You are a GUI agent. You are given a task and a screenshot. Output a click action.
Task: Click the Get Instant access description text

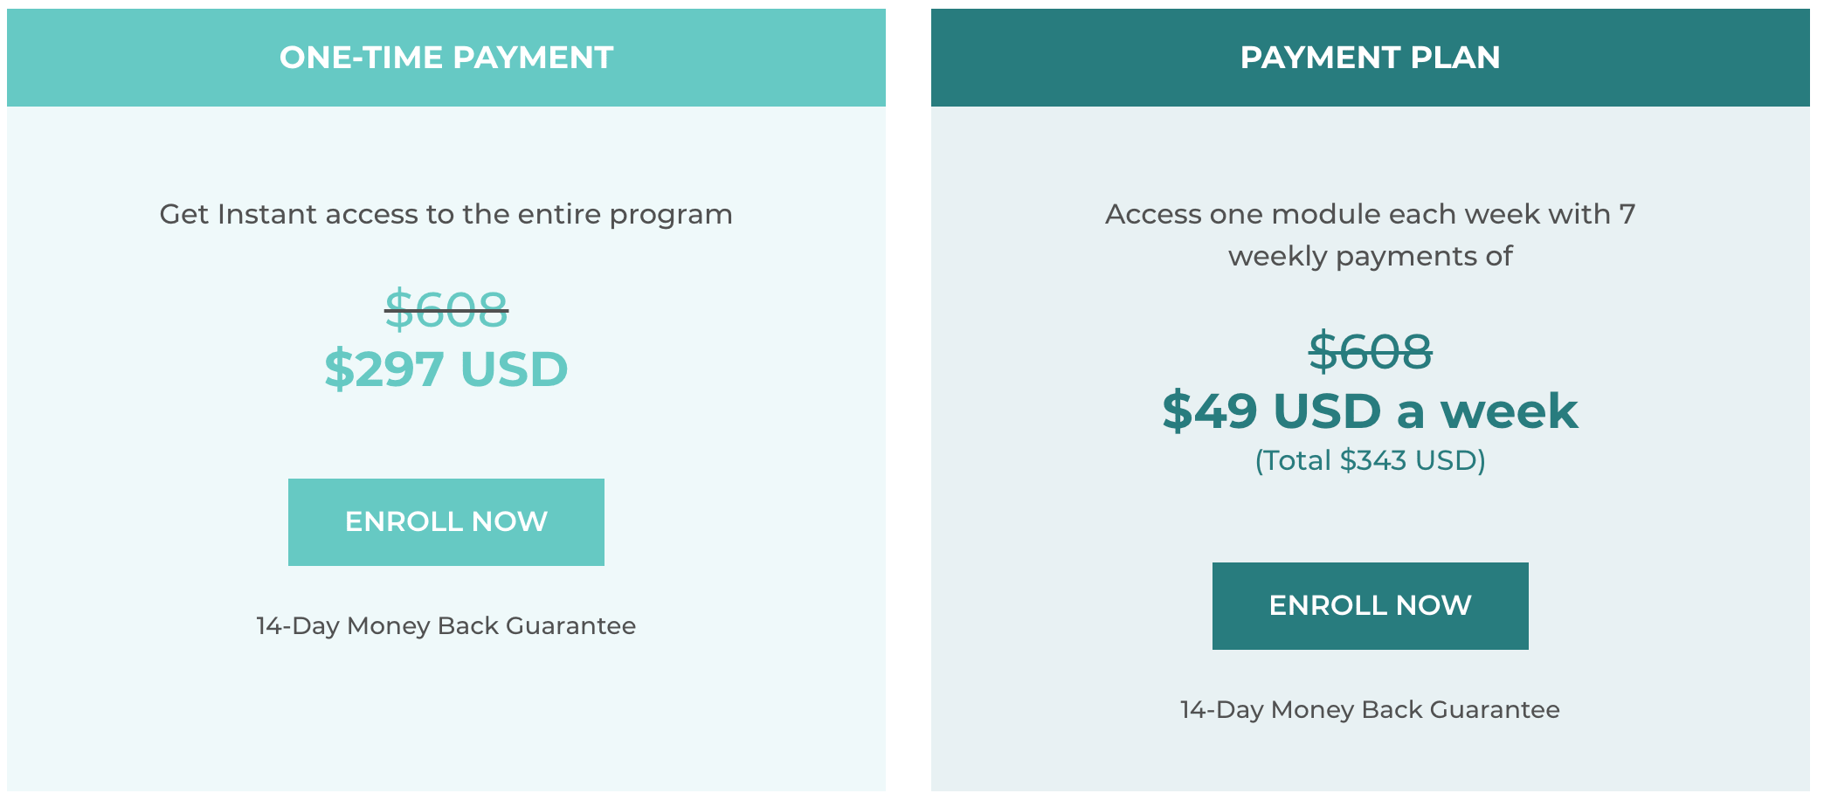point(446,214)
